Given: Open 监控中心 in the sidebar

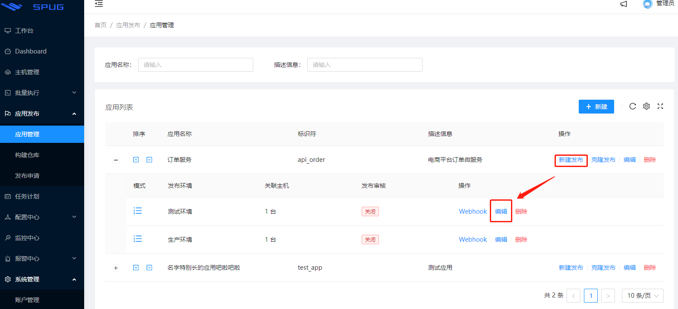Looking at the screenshot, I should tap(42, 238).
